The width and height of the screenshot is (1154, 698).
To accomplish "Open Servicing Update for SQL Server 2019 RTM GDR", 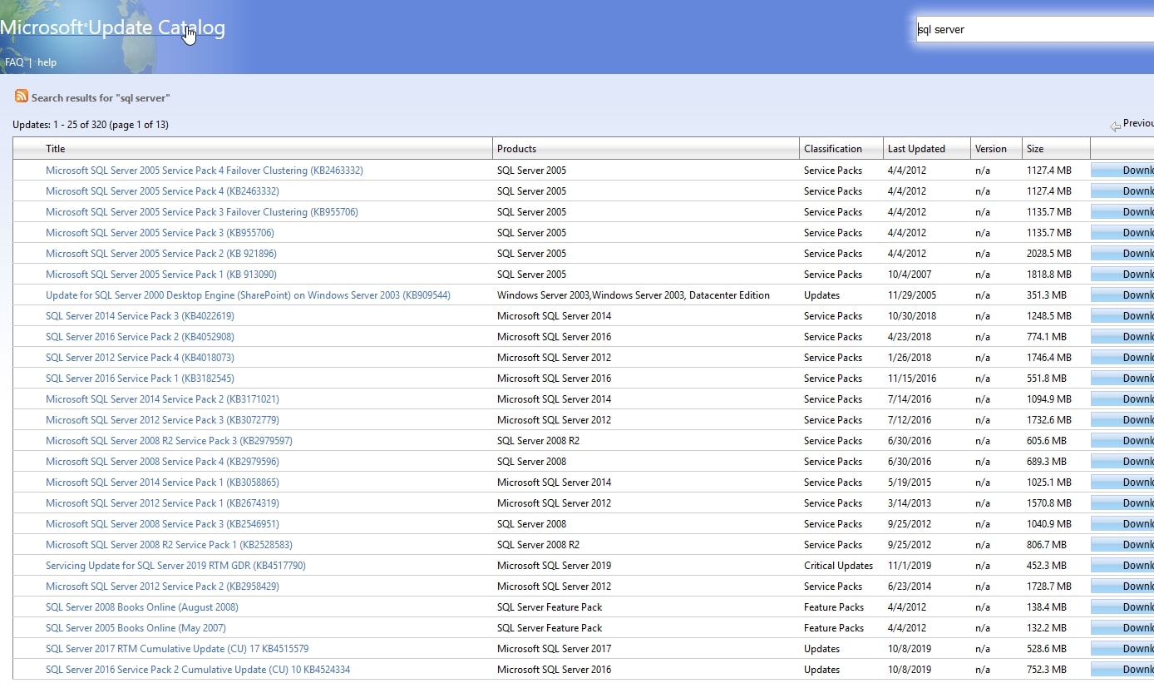I will pyautogui.click(x=175, y=566).
